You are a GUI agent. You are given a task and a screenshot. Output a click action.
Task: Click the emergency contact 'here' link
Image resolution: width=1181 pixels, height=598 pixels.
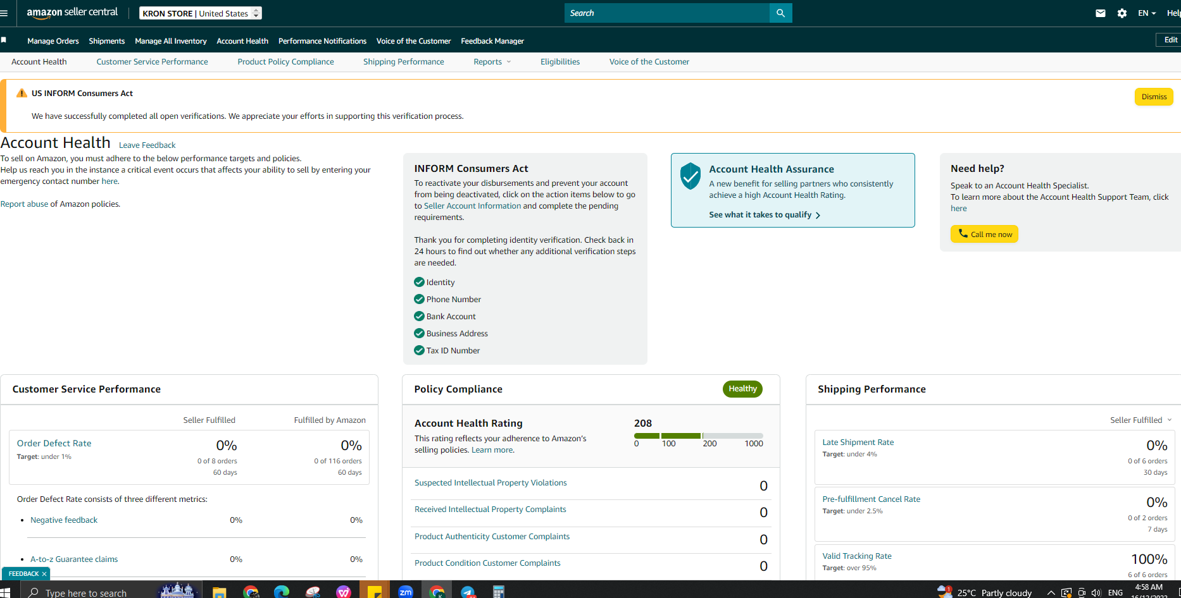[109, 181]
